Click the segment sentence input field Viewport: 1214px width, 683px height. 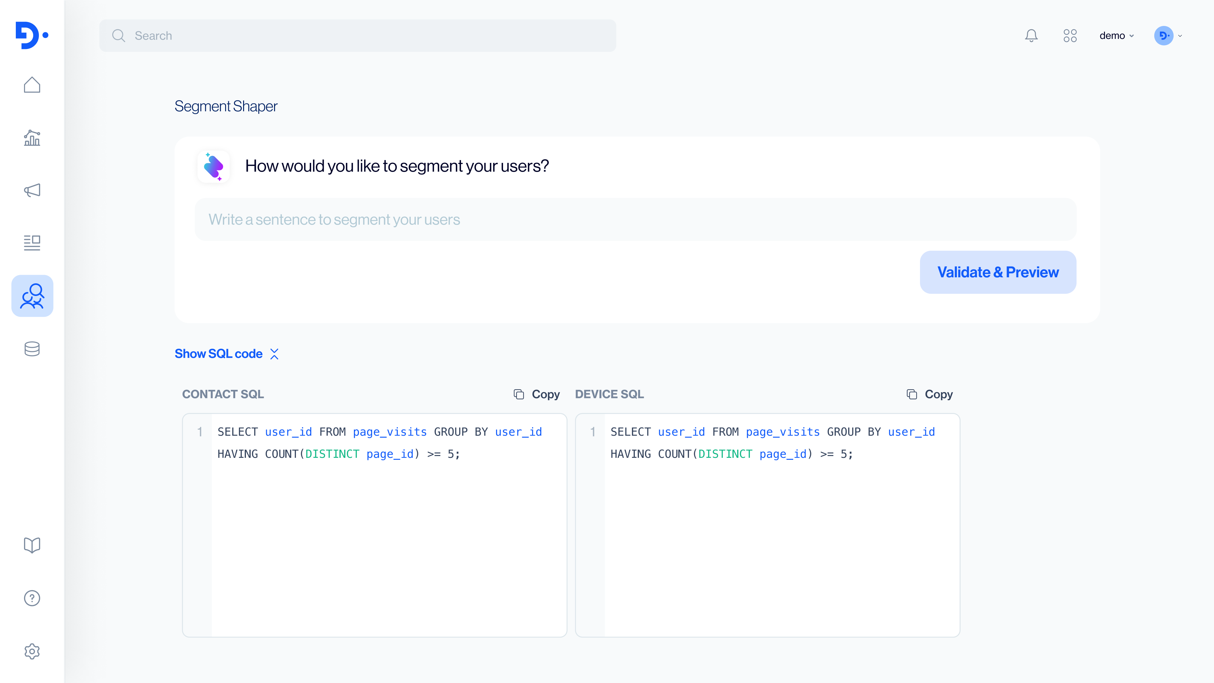[x=635, y=220]
